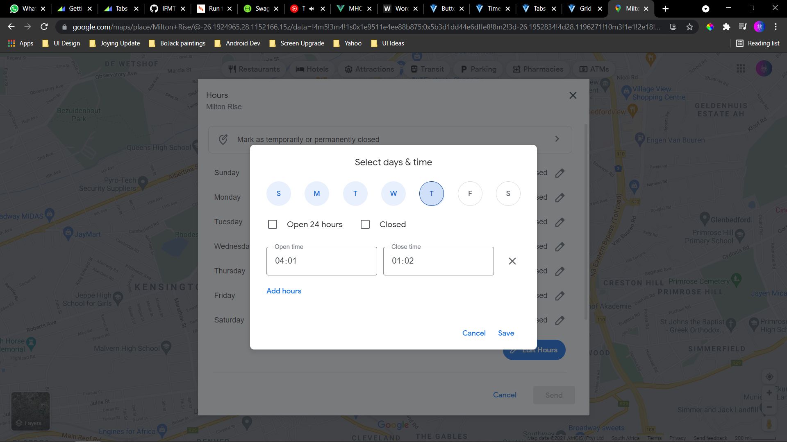Open the Google apps grid
The width and height of the screenshot is (787, 442).
point(741,68)
